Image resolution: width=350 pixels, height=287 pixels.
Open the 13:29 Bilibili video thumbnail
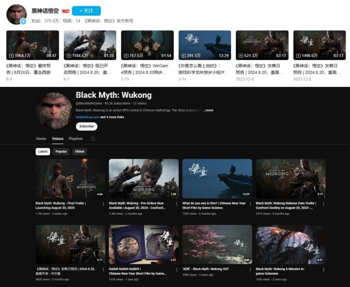click(x=204, y=45)
